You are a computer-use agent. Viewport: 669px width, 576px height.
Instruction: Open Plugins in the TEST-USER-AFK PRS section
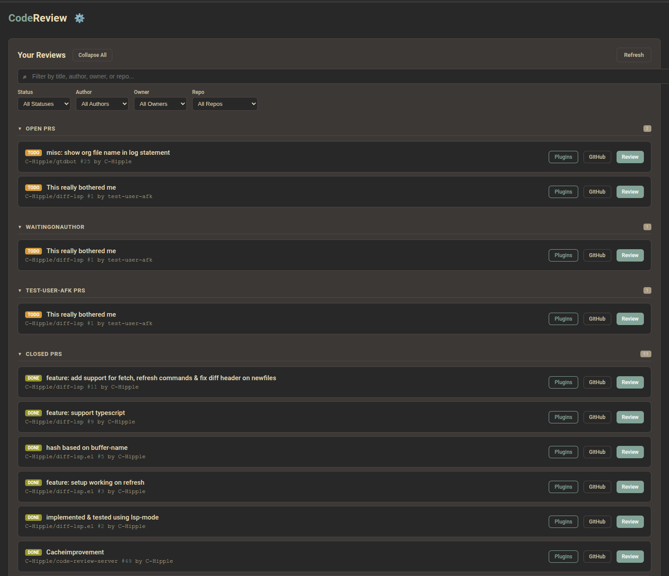[x=563, y=319]
